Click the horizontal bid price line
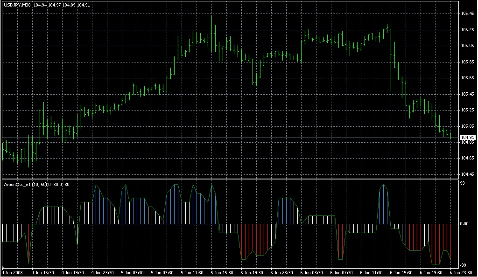The height and width of the screenshot is (277, 478). coord(230,138)
